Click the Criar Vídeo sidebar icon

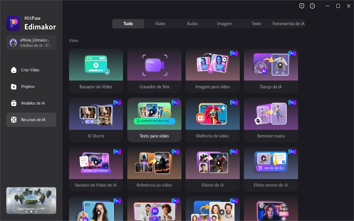(14, 70)
